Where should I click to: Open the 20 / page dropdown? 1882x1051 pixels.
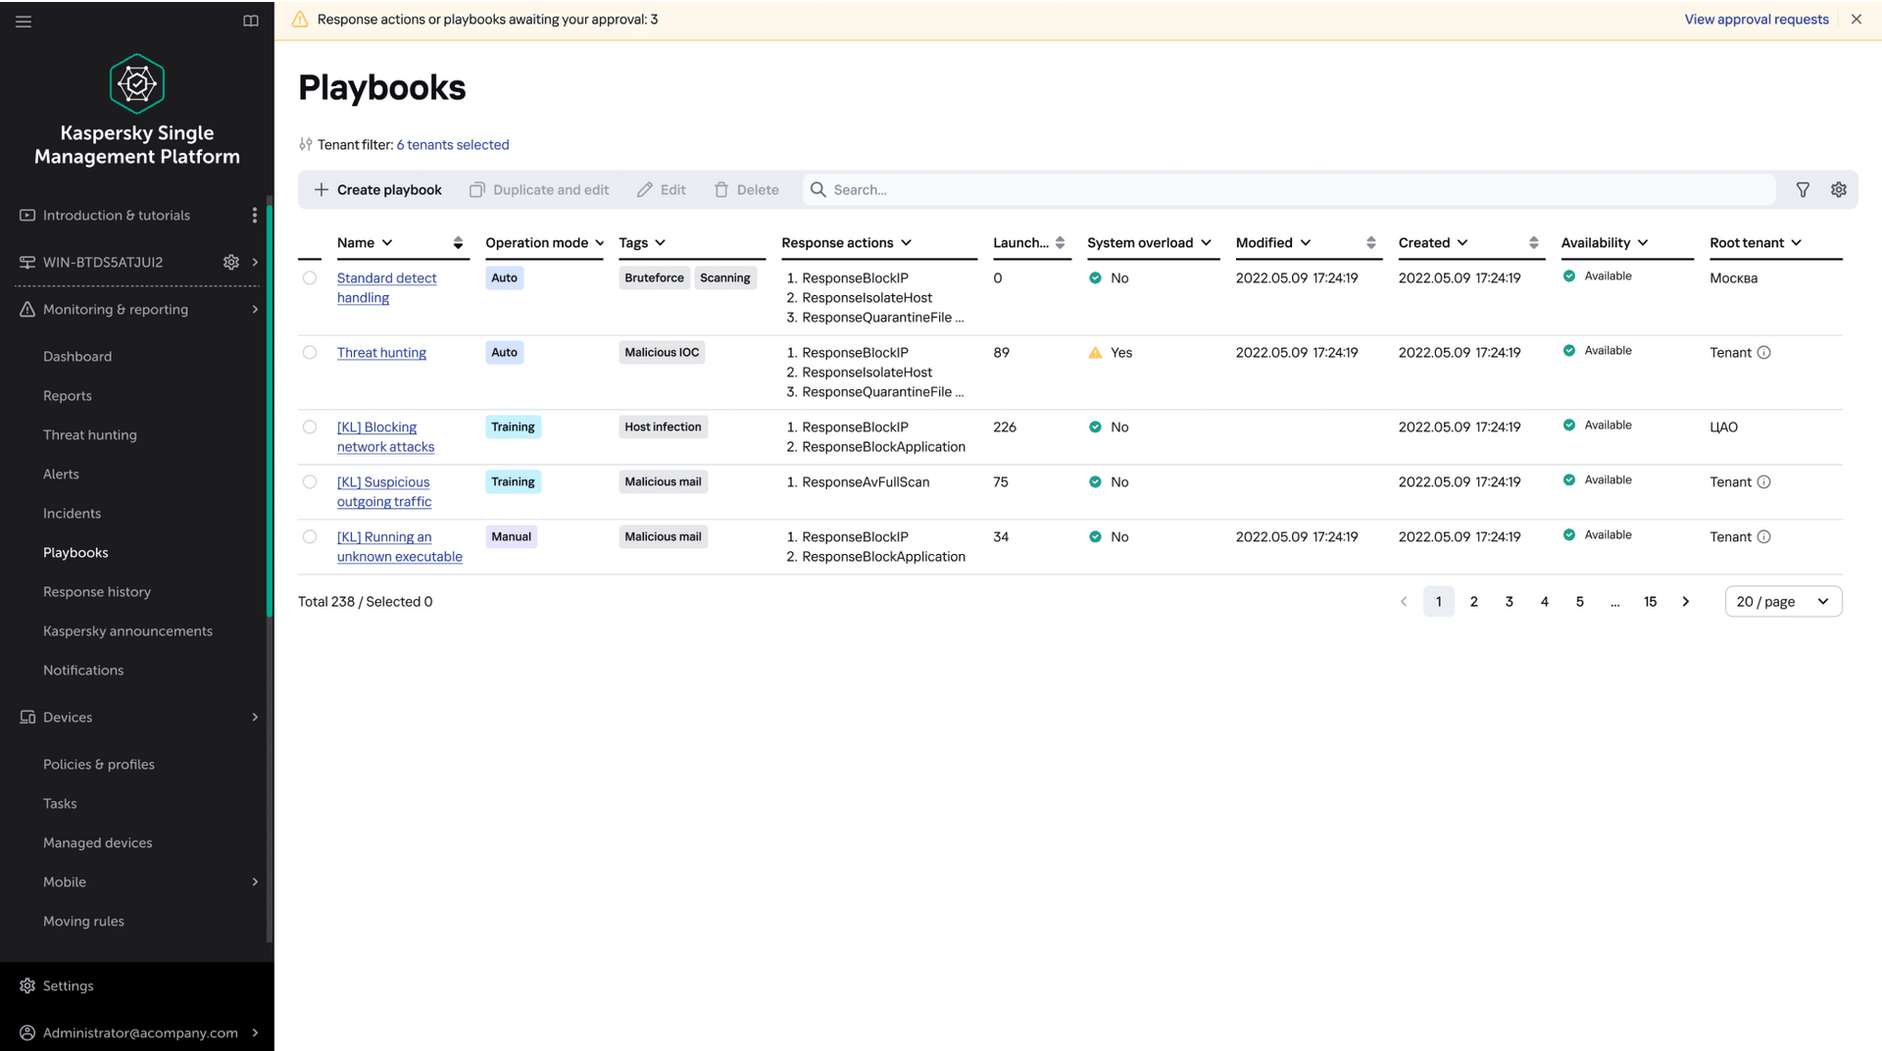[x=1783, y=602]
